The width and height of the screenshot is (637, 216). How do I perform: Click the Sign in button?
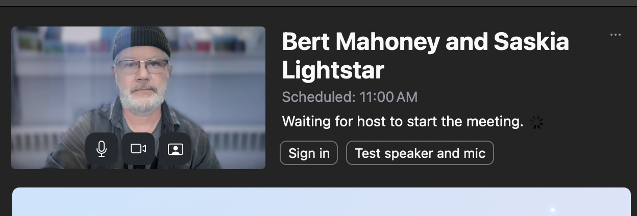click(x=309, y=153)
